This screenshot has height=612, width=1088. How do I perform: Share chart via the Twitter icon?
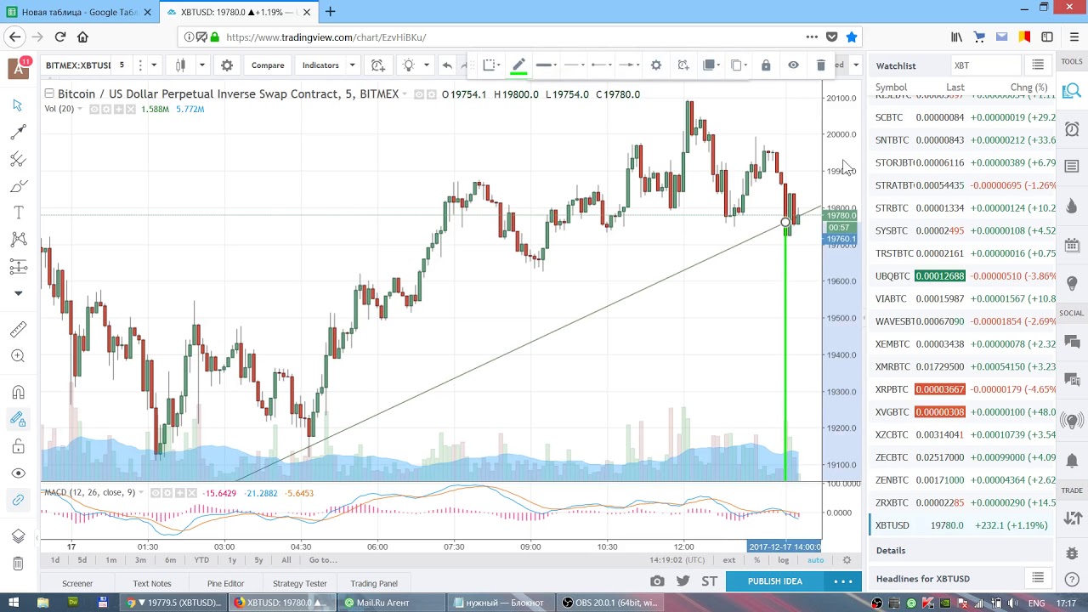tap(683, 581)
